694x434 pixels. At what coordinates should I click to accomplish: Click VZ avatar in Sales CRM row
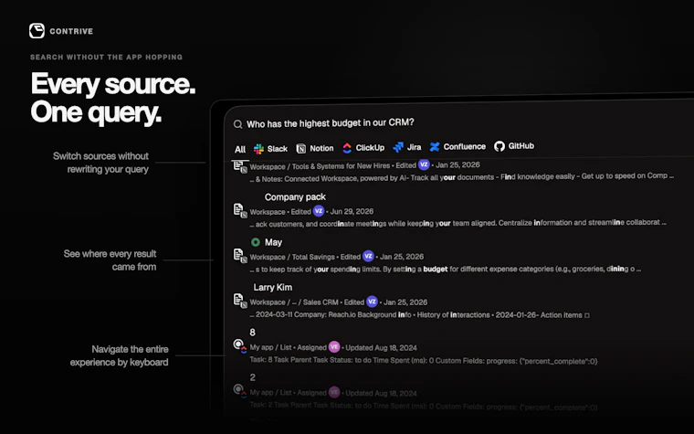[372, 302]
